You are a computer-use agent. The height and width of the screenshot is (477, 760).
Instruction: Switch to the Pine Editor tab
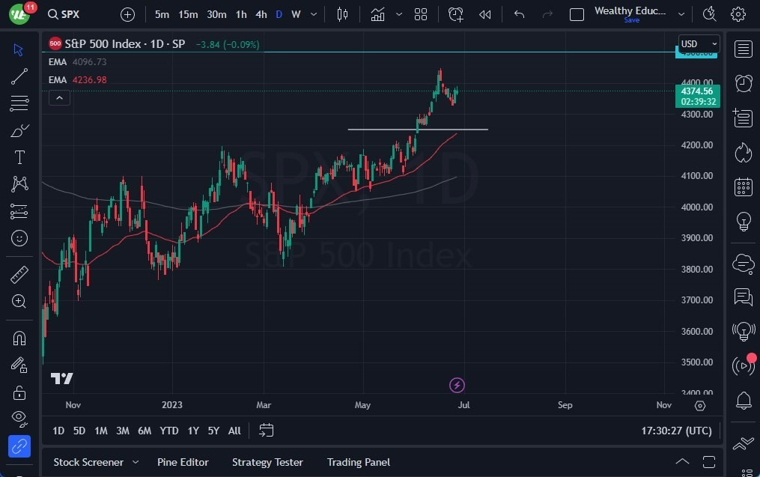pyautogui.click(x=183, y=462)
